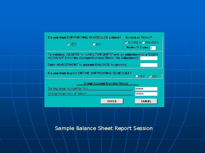Click 'Sample Balance Sheet Report Session' caption
This screenshot has width=205, height=153.
click(104, 128)
